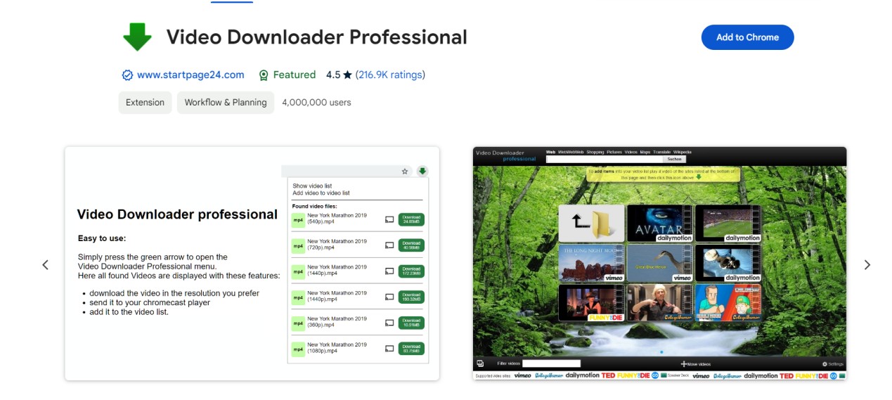Click the folder-up icon in video grid
Viewport: 892px width, 400px height.
[x=590, y=223]
